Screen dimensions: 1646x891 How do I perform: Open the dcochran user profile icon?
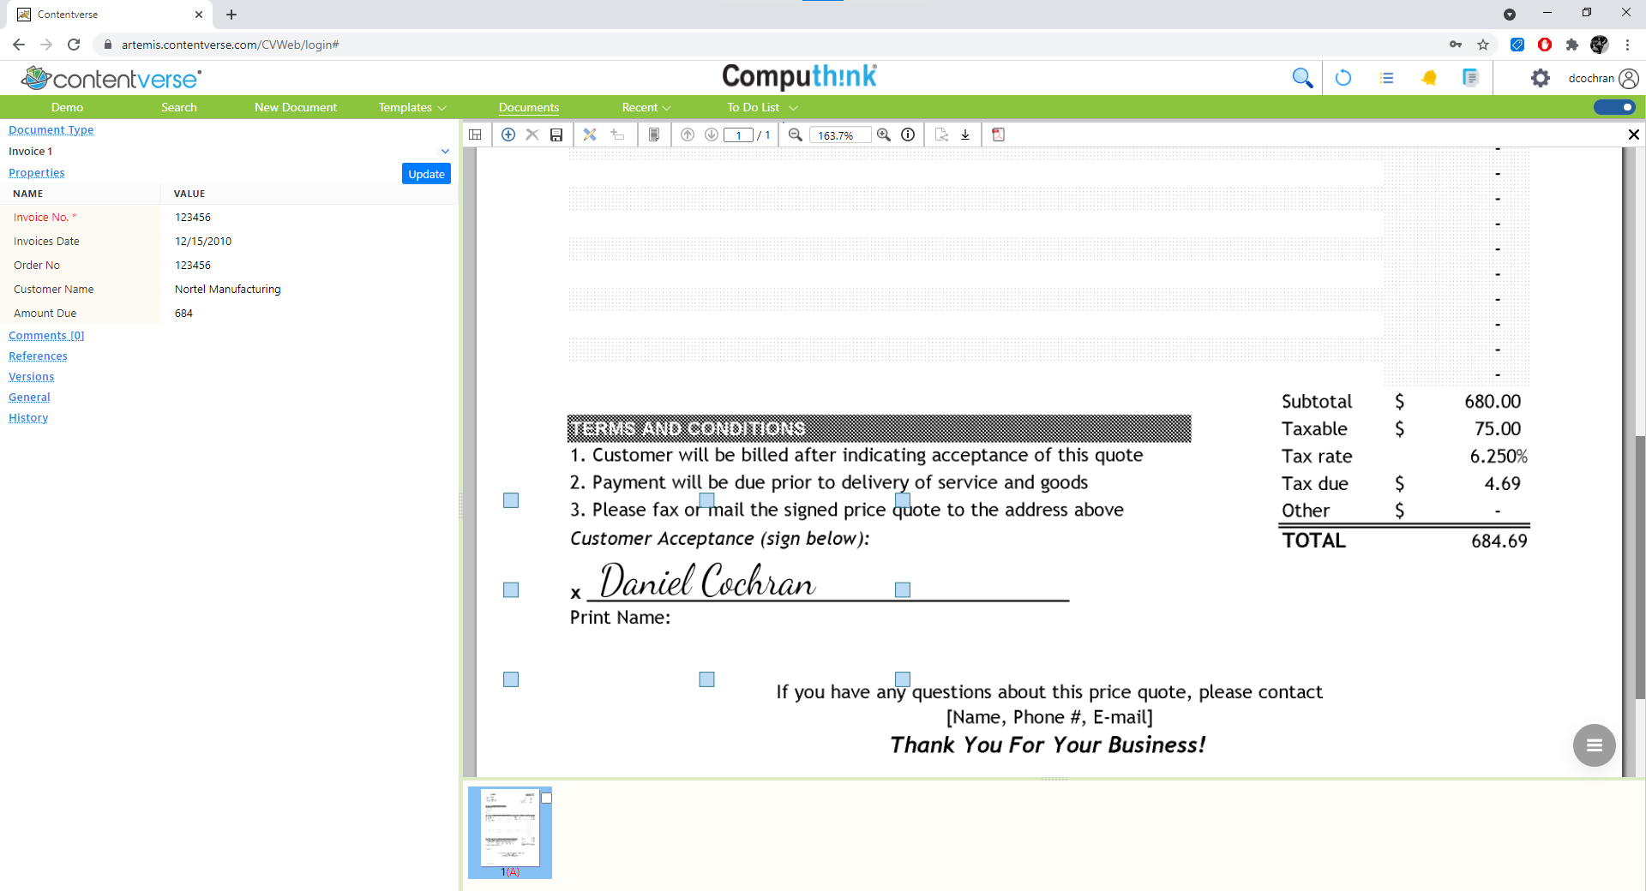(1629, 78)
